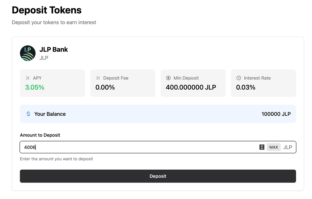The height and width of the screenshot is (199, 312).
Task: Click the green 3.05% APY value
Action: click(35, 87)
